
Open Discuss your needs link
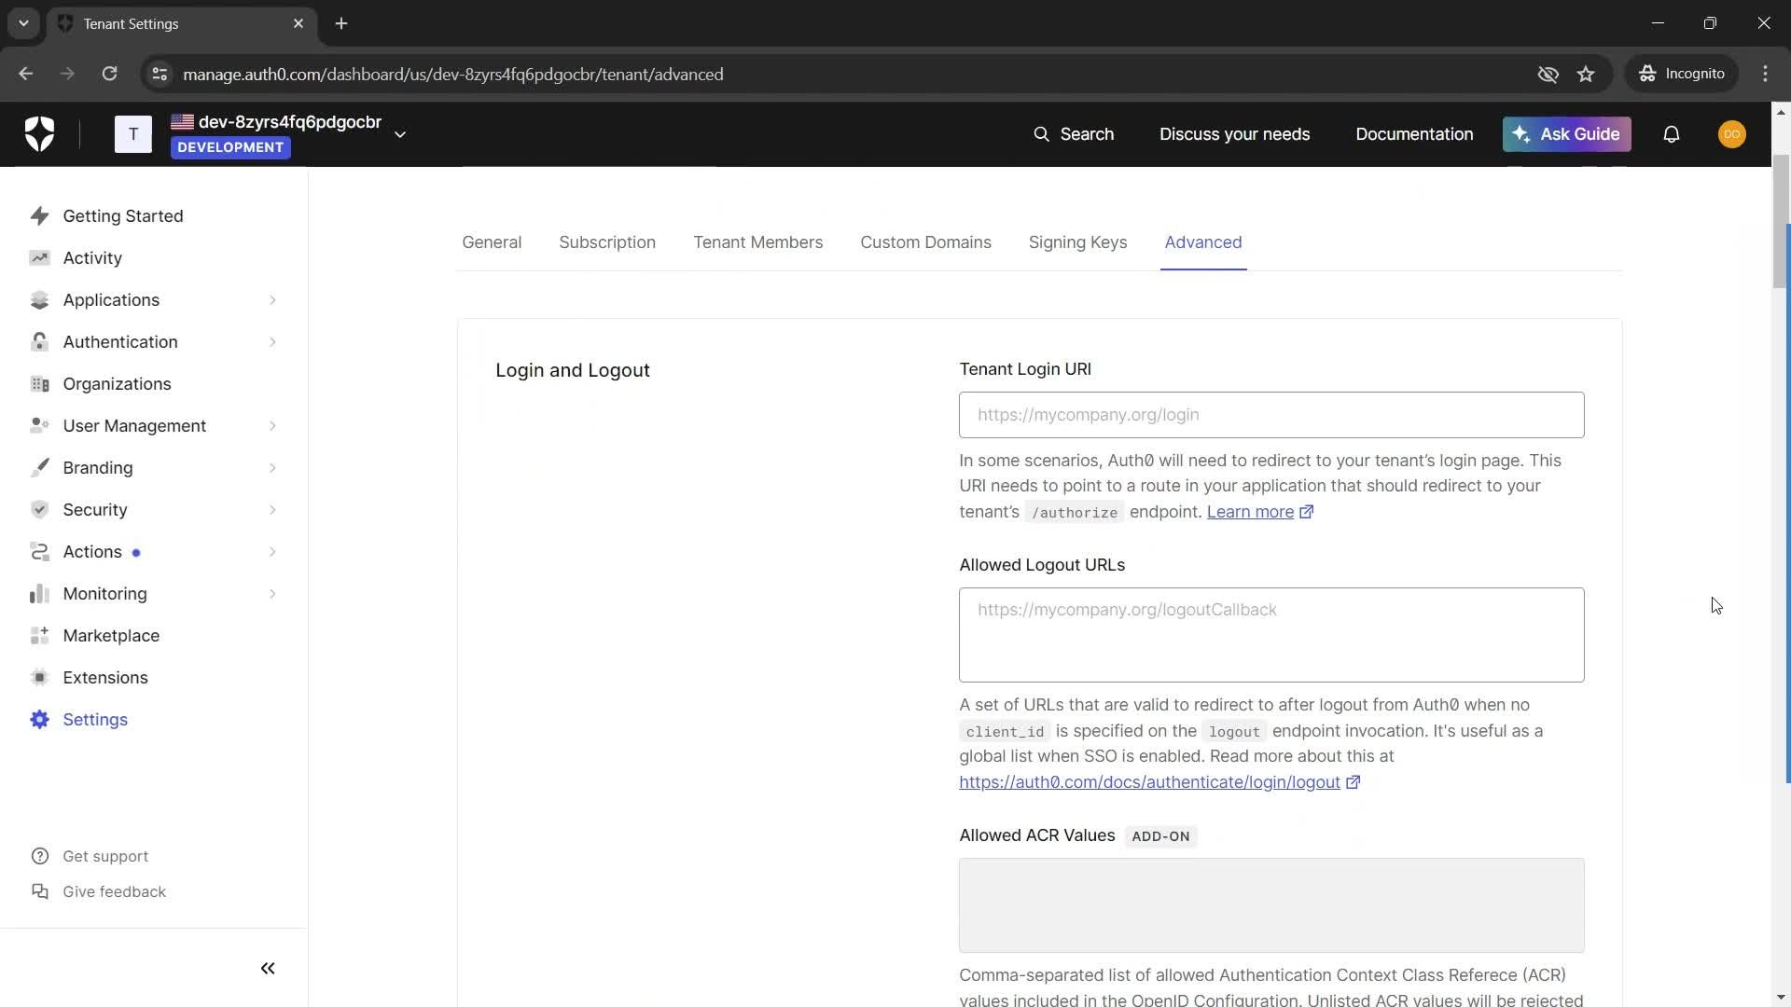1234,134
